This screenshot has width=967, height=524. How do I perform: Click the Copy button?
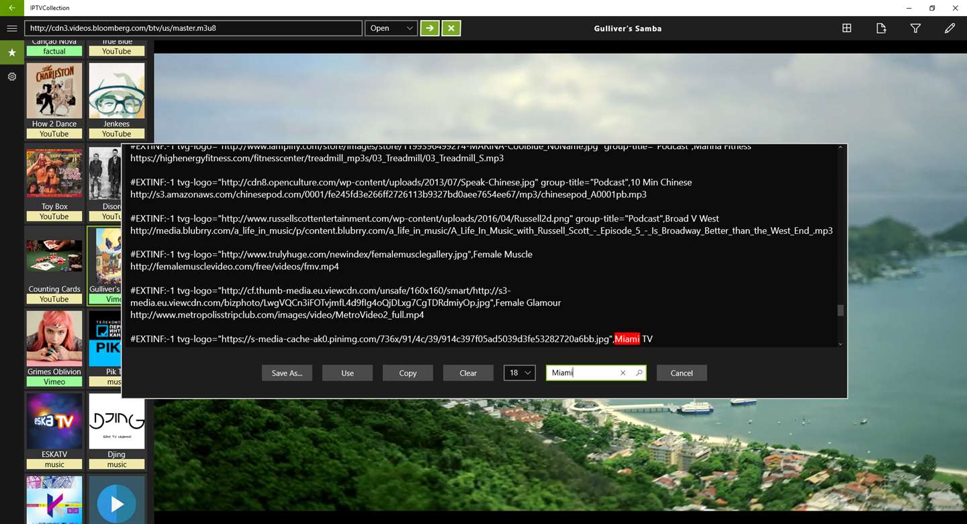(408, 373)
